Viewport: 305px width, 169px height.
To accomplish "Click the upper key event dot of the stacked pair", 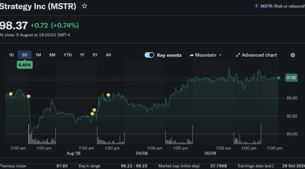I will tap(94, 110).
